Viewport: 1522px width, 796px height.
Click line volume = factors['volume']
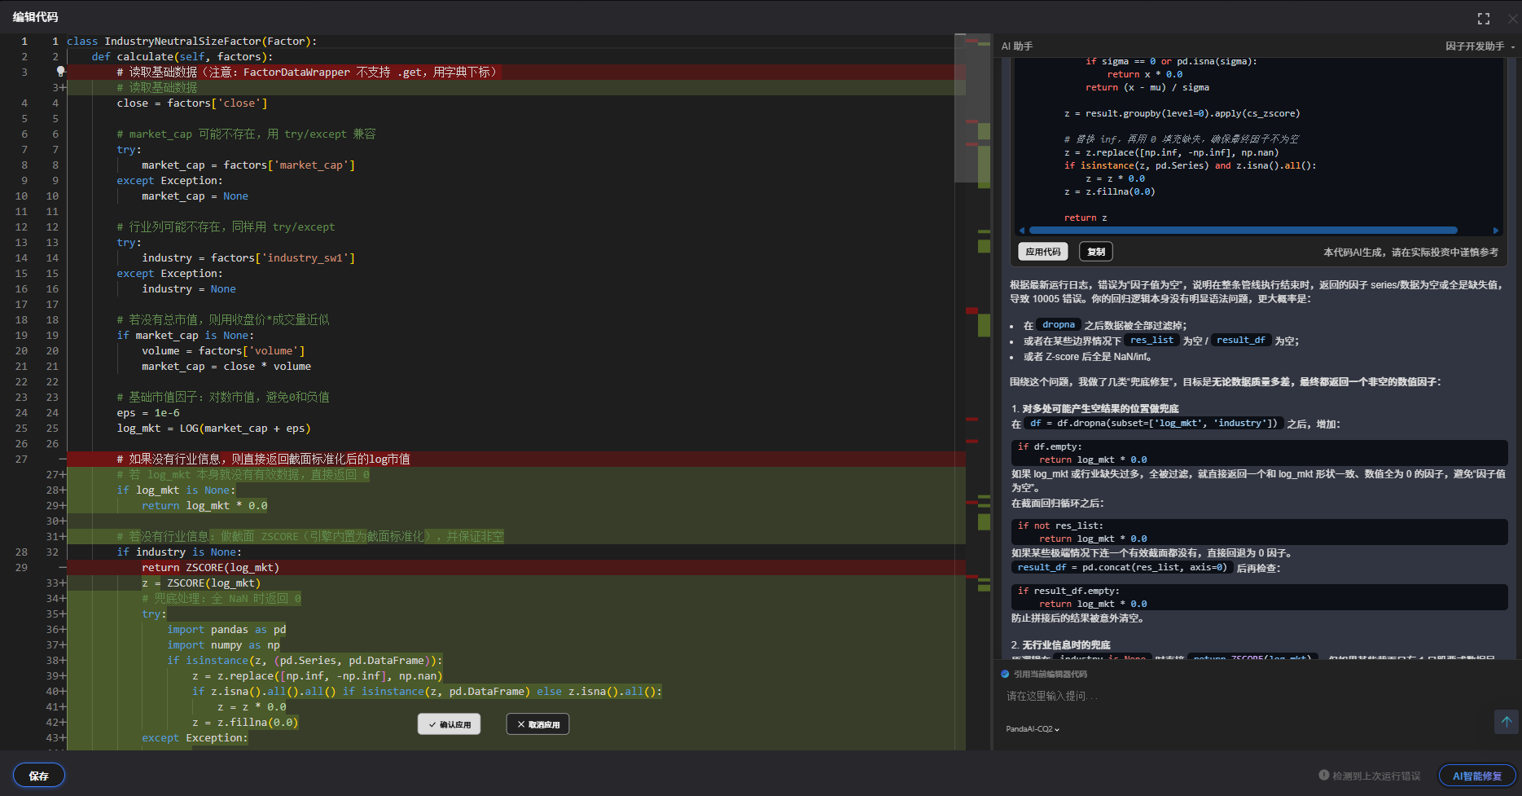point(223,350)
